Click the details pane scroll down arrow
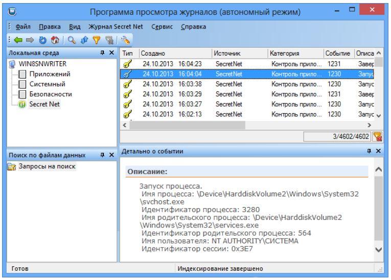The image size is (391, 280). coord(379,249)
